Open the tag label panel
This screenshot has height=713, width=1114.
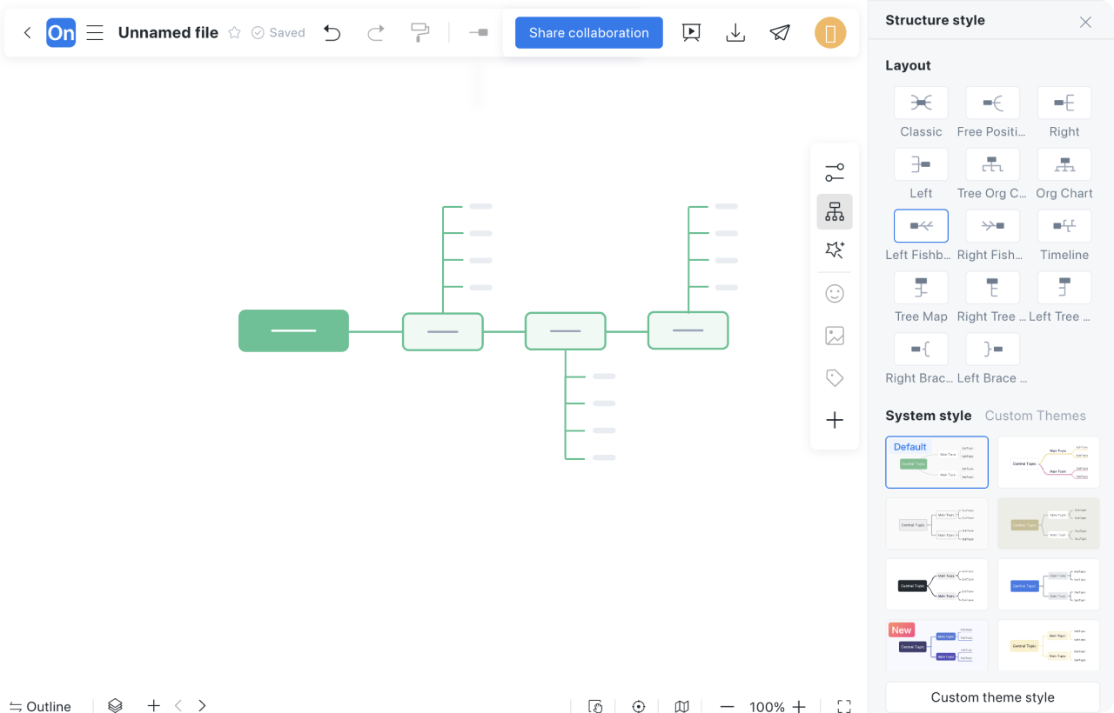click(835, 378)
